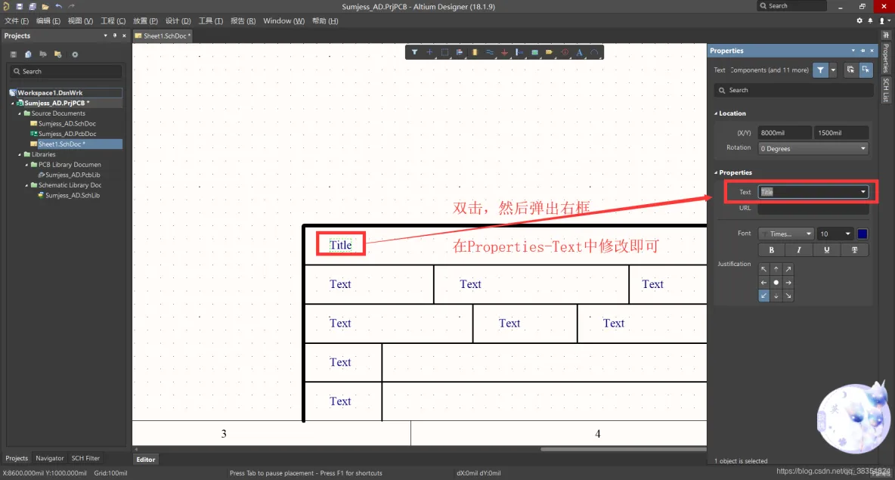895x480 pixels.
Task: Set justification to top-left arrow
Action: coord(763,269)
